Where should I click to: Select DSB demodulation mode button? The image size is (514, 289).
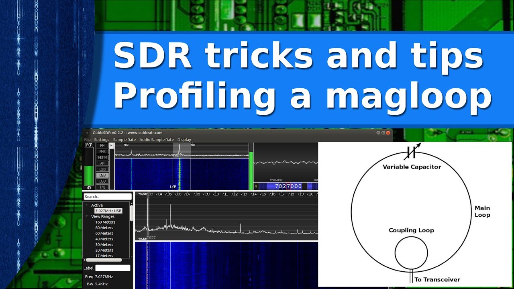[x=102, y=181]
